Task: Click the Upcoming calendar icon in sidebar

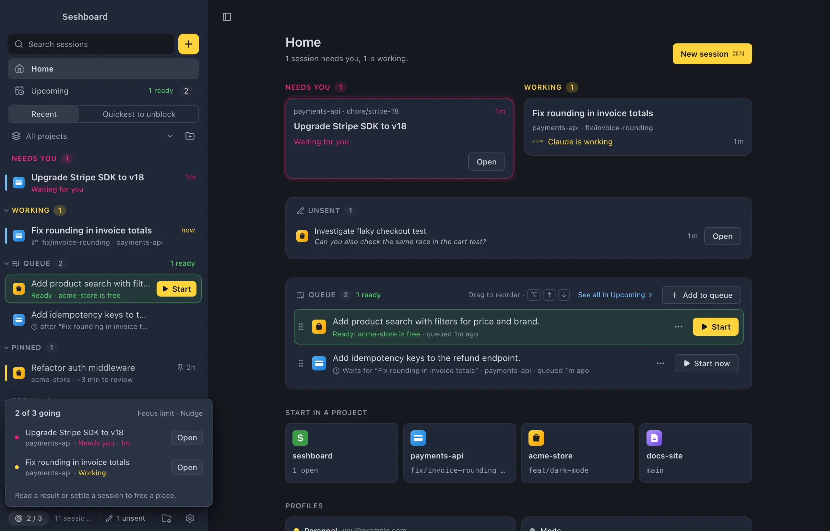Action: coord(19,91)
